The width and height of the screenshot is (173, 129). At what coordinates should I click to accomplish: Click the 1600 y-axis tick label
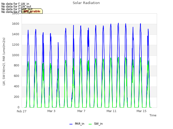[x=16, y=24]
